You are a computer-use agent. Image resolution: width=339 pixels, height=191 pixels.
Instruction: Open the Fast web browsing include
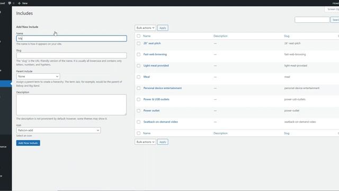click(x=155, y=54)
